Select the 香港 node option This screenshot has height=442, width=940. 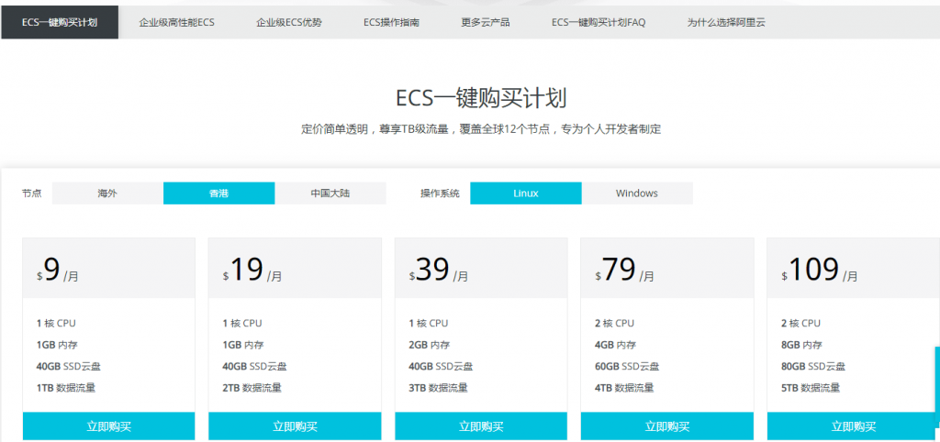[x=218, y=193]
